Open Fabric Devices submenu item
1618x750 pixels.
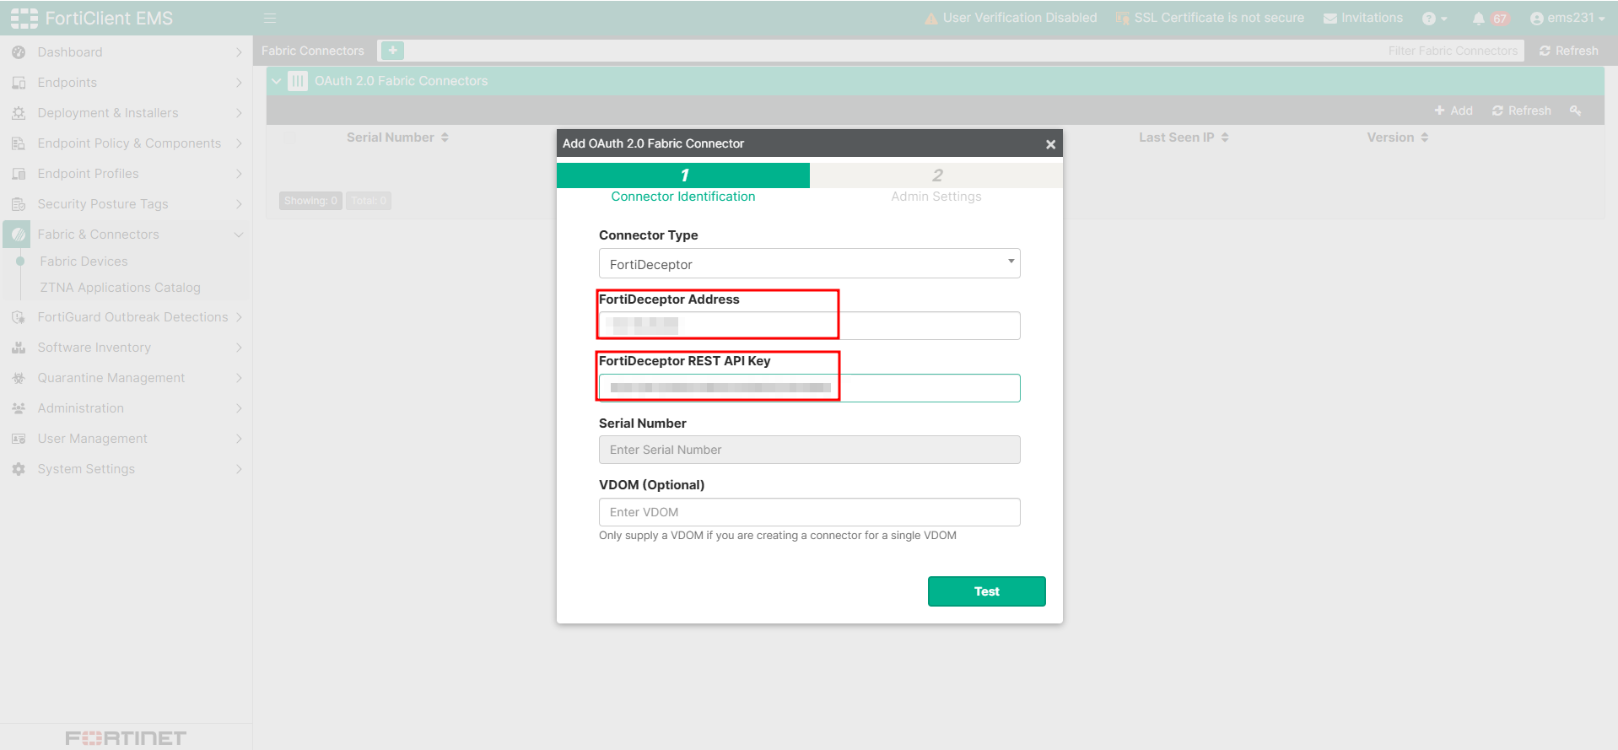(x=84, y=262)
